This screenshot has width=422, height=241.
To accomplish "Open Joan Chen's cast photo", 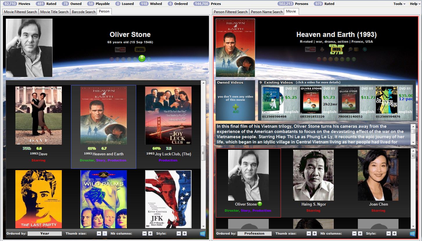I will point(378,175).
